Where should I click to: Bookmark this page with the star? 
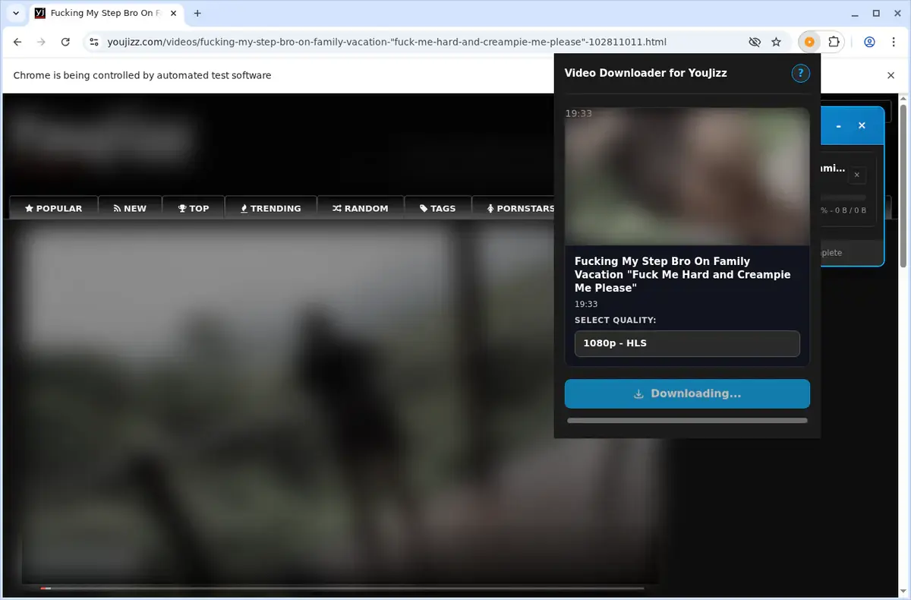click(776, 43)
